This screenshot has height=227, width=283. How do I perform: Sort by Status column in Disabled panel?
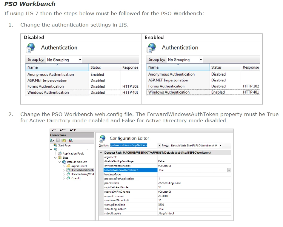104,67
